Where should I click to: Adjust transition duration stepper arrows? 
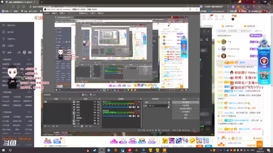(169, 106)
